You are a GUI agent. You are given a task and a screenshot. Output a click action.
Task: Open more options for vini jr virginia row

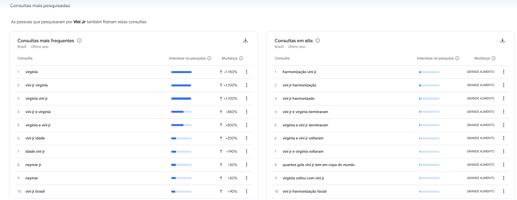pyautogui.click(x=247, y=85)
